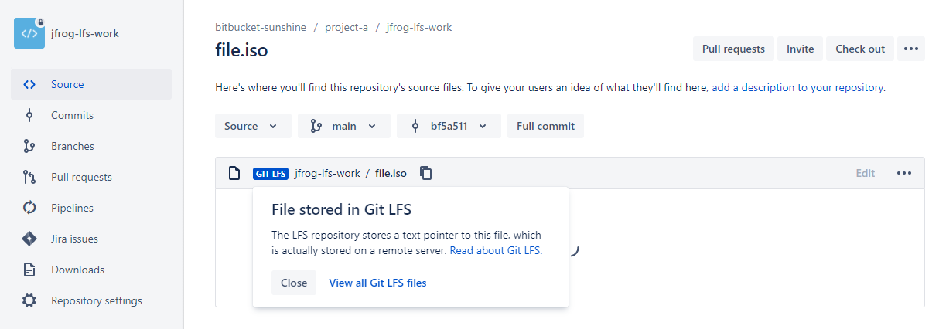
Task: Go to bitbucket-sunshine breadcrumb
Action: [261, 27]
